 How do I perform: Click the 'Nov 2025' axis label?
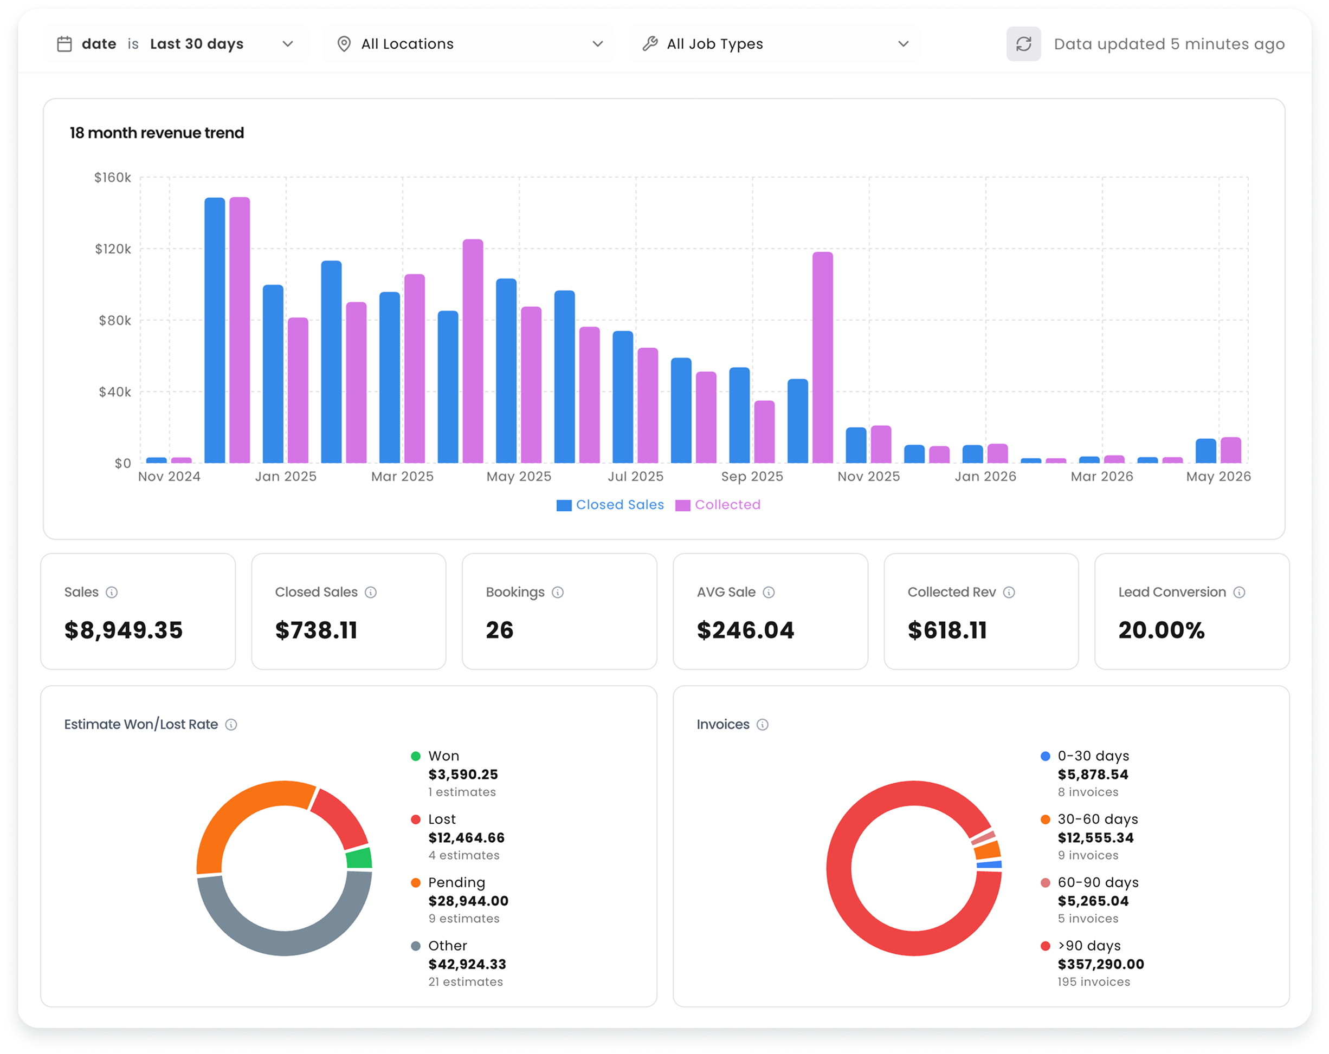tap(868, 476)
